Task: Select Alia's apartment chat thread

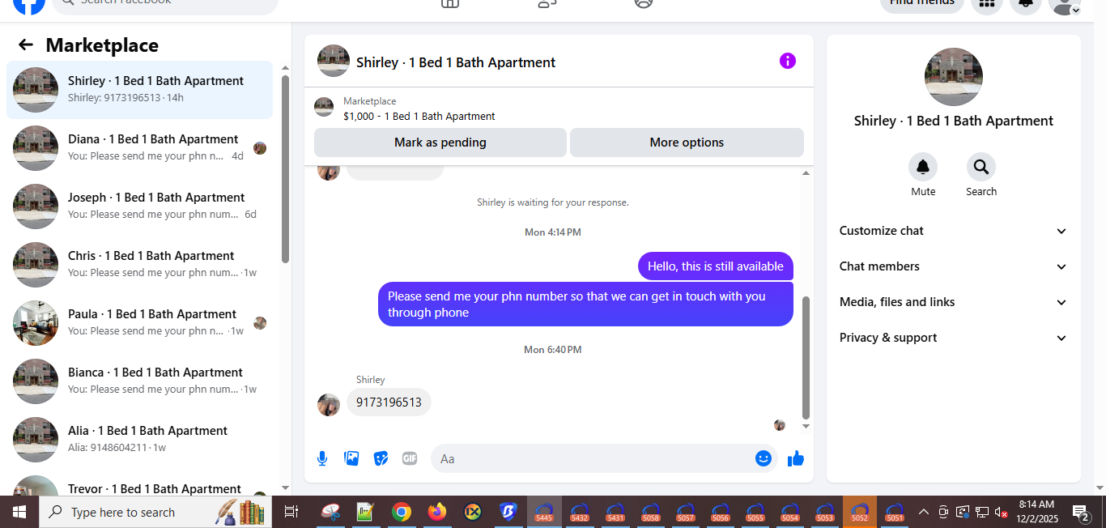Action: tap(140, 440)
